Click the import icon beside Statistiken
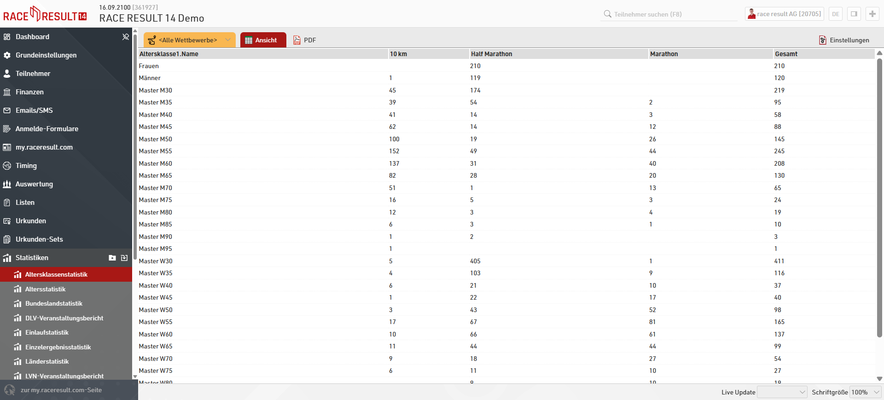Screen dimensions: 884x400 tap(124, 258)
